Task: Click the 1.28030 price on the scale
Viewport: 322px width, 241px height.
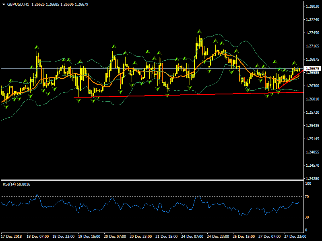Action: (x=312, y=6)
